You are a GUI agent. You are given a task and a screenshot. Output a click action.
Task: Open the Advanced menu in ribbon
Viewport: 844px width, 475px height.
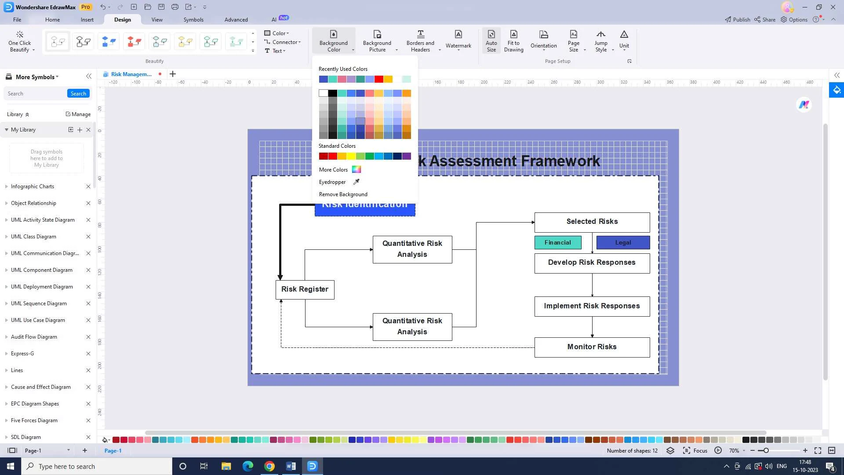pos(235,19)
